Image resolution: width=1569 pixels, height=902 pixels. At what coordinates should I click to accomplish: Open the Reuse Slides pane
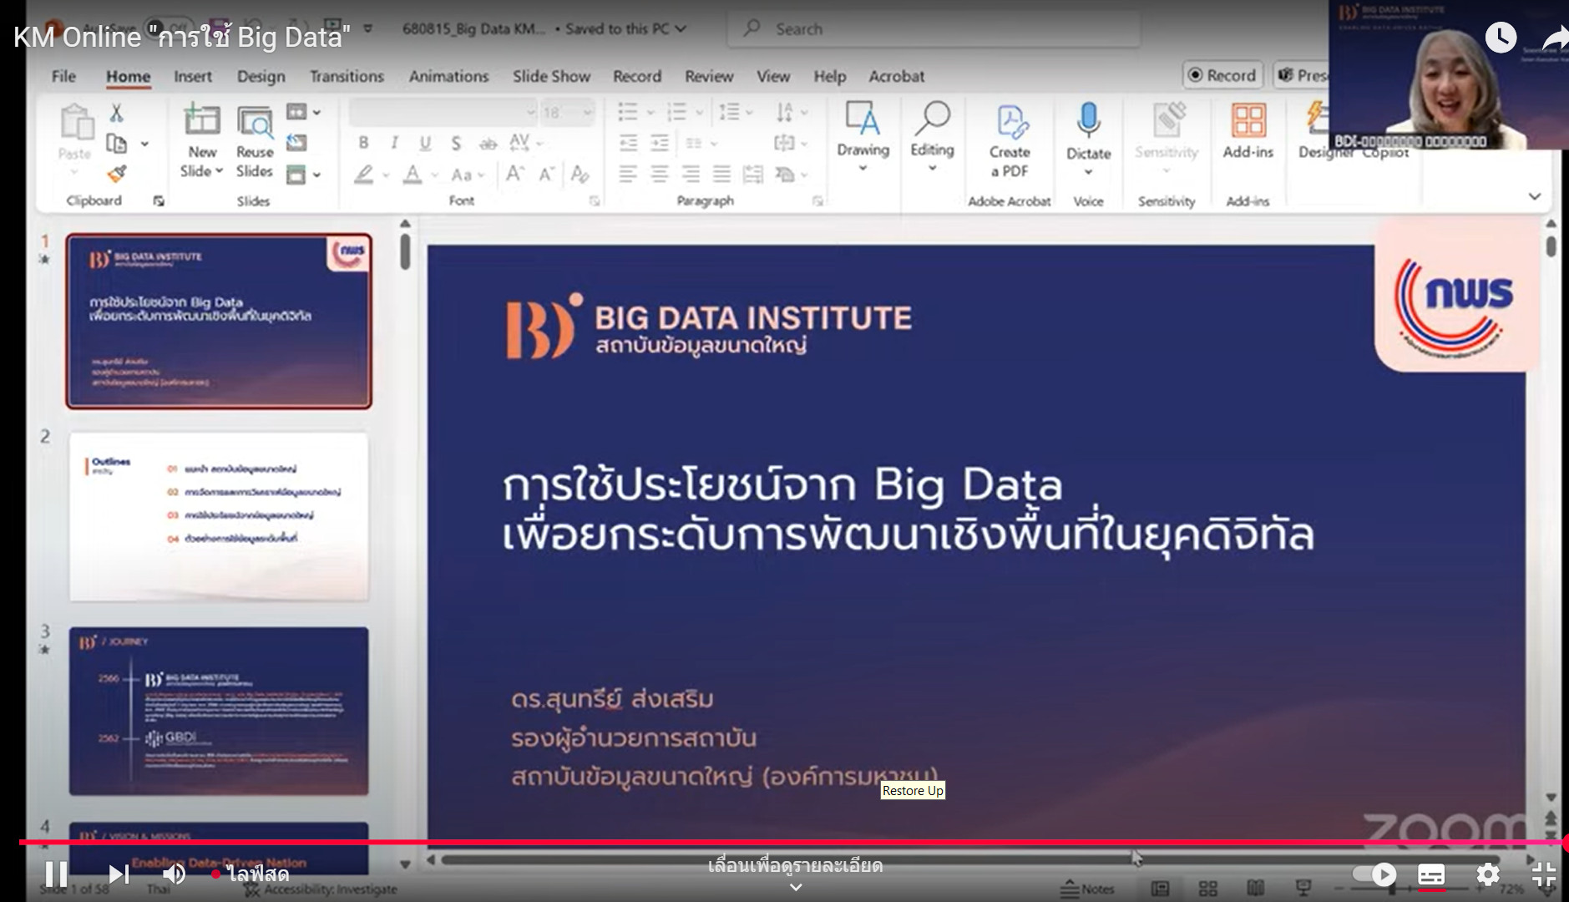coord(255,140)
